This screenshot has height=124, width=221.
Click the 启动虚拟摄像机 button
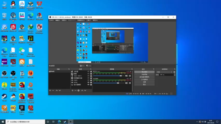144,77
